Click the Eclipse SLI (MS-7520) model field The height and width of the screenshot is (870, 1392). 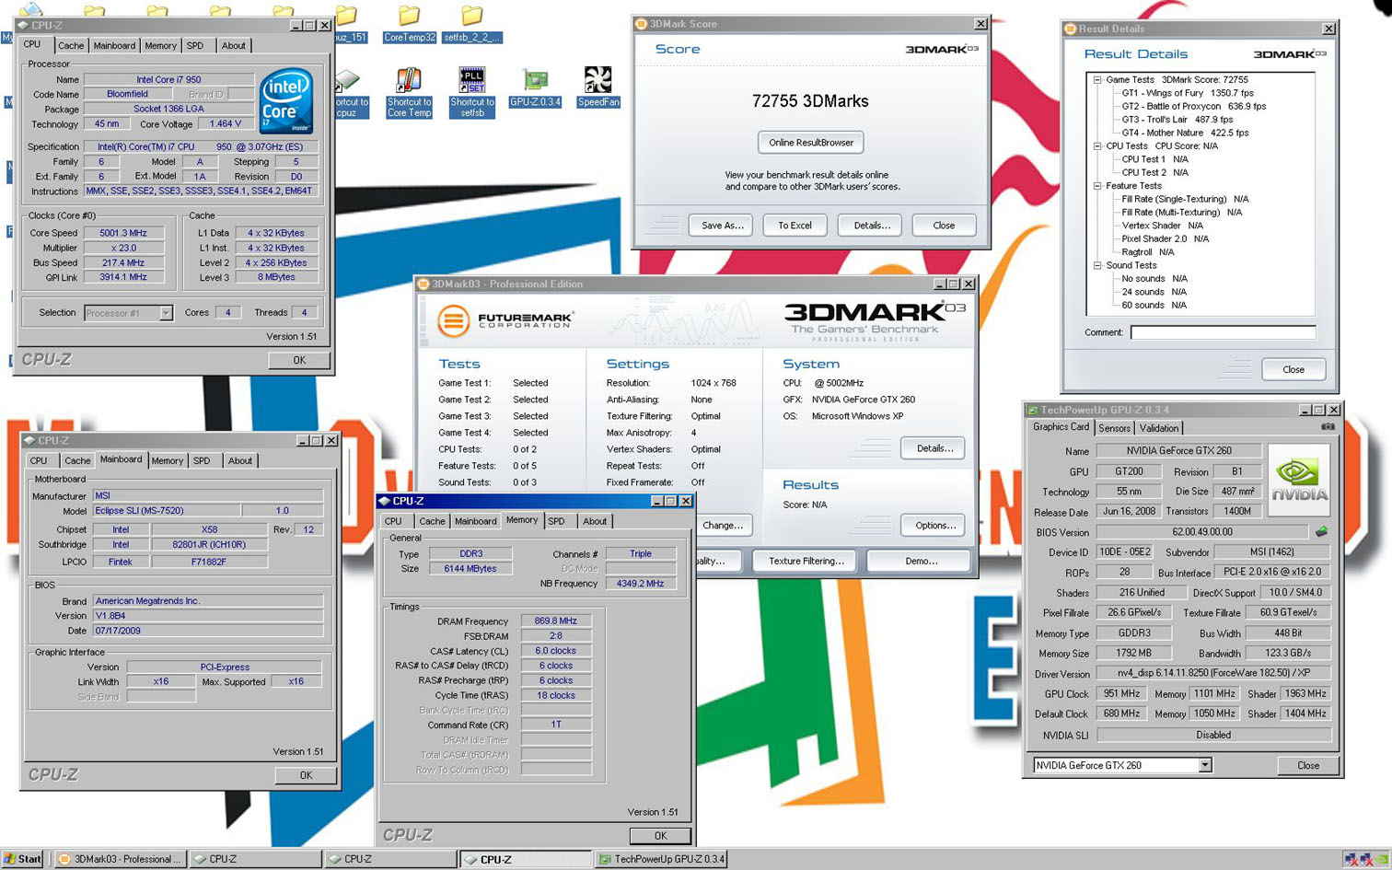pos(166,511)
